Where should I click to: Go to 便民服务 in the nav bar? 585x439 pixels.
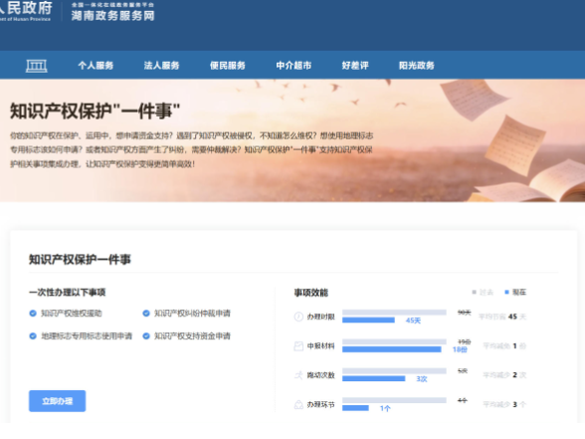pos(228,66)
